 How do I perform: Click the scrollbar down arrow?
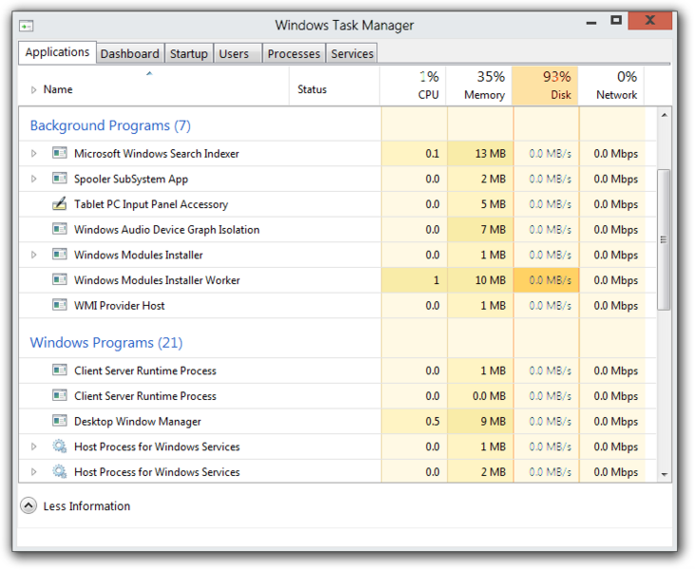664,474
